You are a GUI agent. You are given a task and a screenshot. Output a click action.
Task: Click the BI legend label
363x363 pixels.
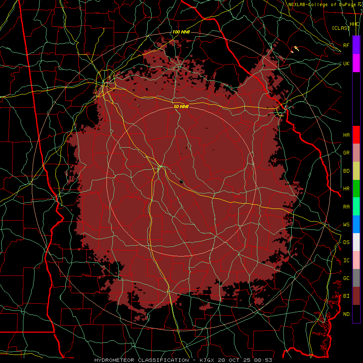(x=346, y=296)
